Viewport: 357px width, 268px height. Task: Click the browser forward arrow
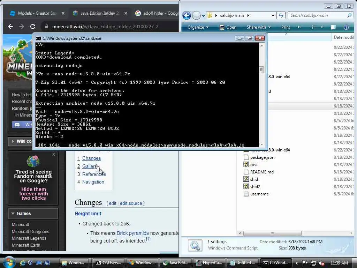22,27
